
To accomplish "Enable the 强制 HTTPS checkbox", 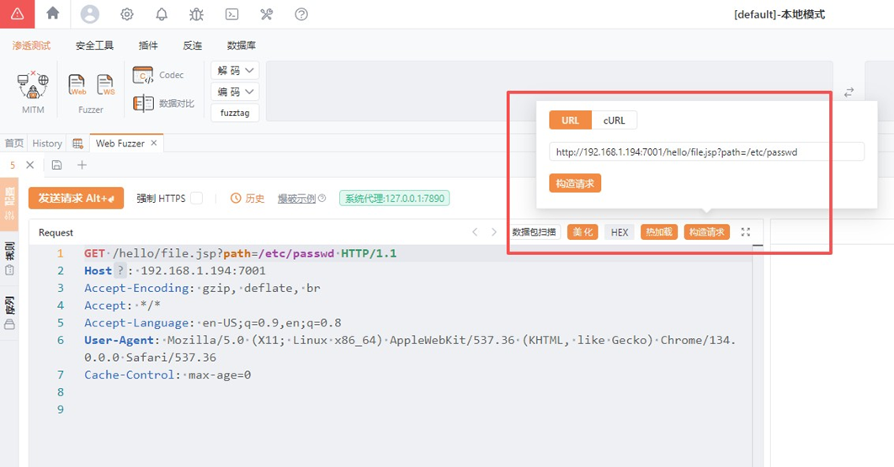I will click(196, 199).
